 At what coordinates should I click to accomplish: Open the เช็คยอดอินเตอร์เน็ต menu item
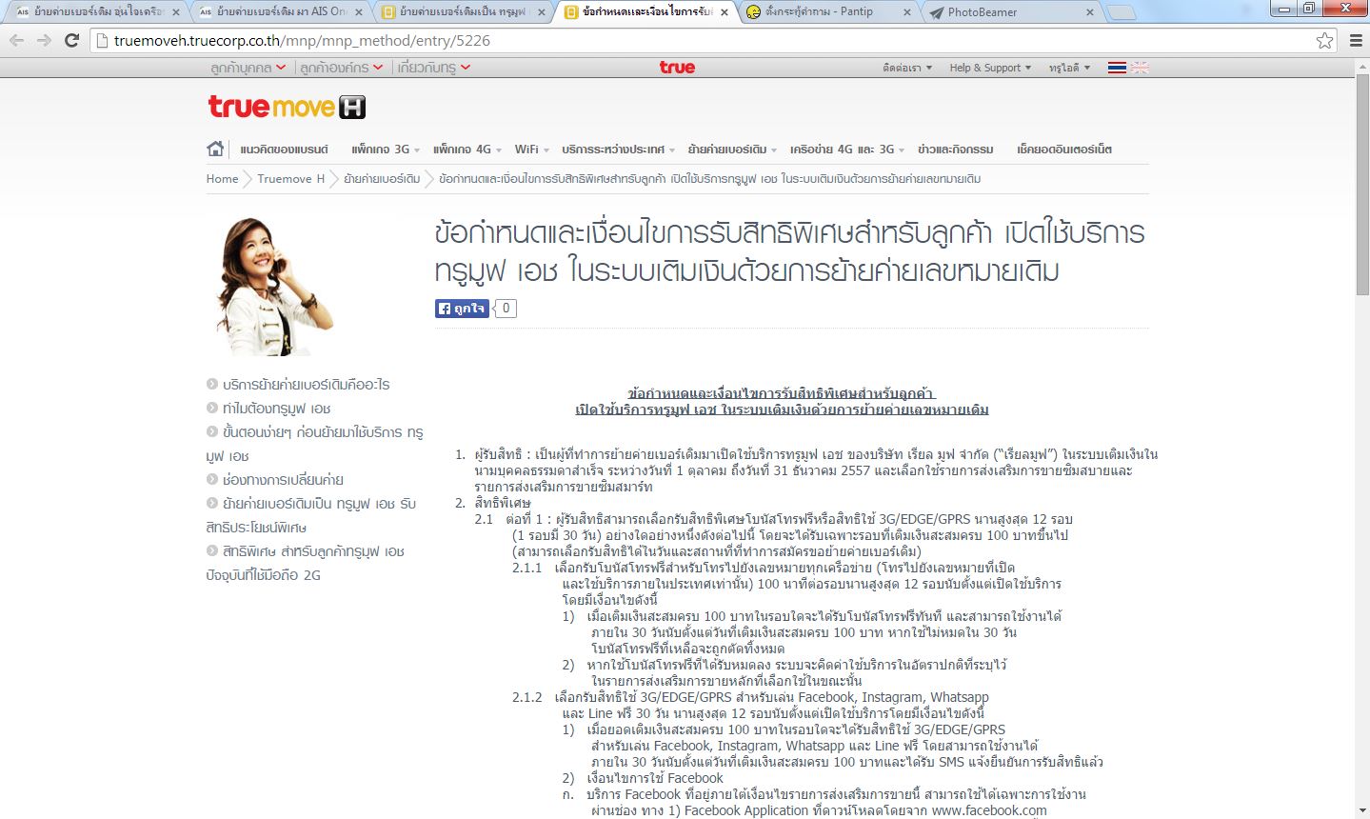pyautogui.click(x=1064, y=150)
